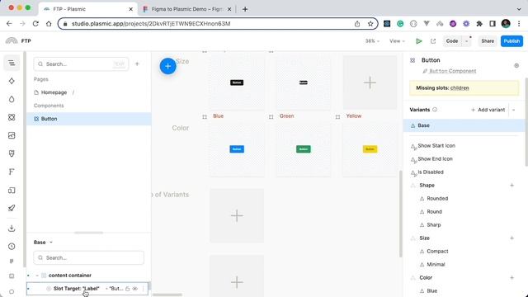Click the variants info icon
This screenshot has height=297, width=528.
click(x=435, y=110)
